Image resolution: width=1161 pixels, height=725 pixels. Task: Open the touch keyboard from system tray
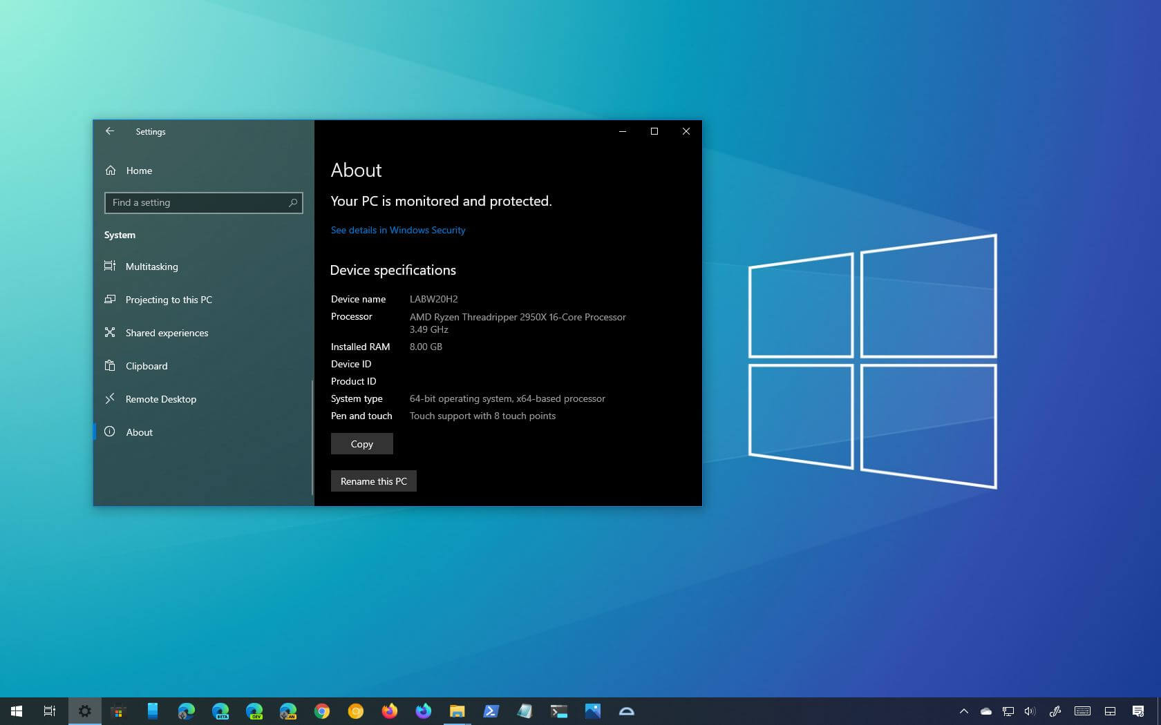tap(1083, 711)
